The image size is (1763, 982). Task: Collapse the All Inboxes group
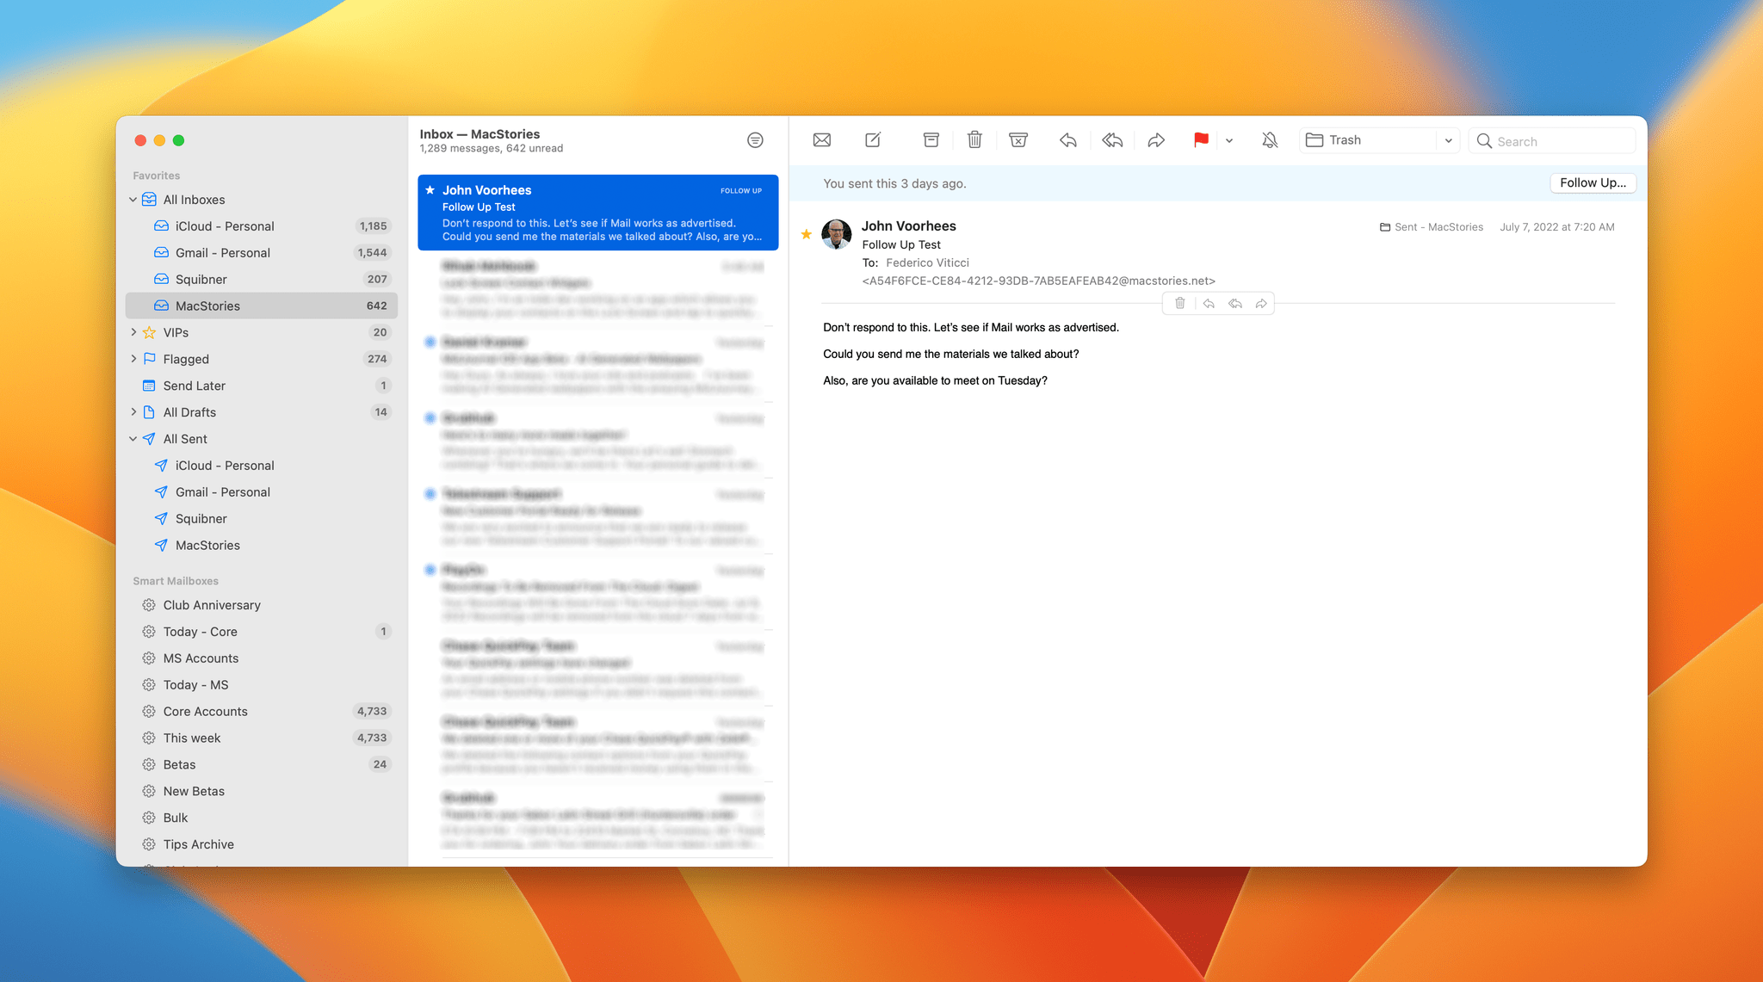(x=133, y=200)
